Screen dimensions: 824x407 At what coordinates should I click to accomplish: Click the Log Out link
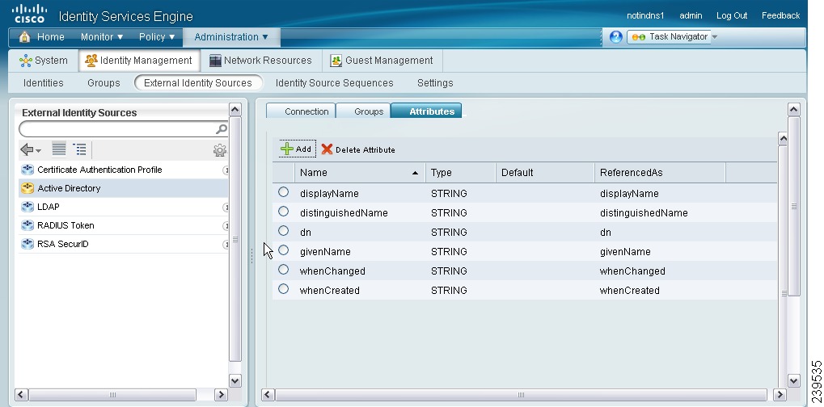[x=732, y=15]
